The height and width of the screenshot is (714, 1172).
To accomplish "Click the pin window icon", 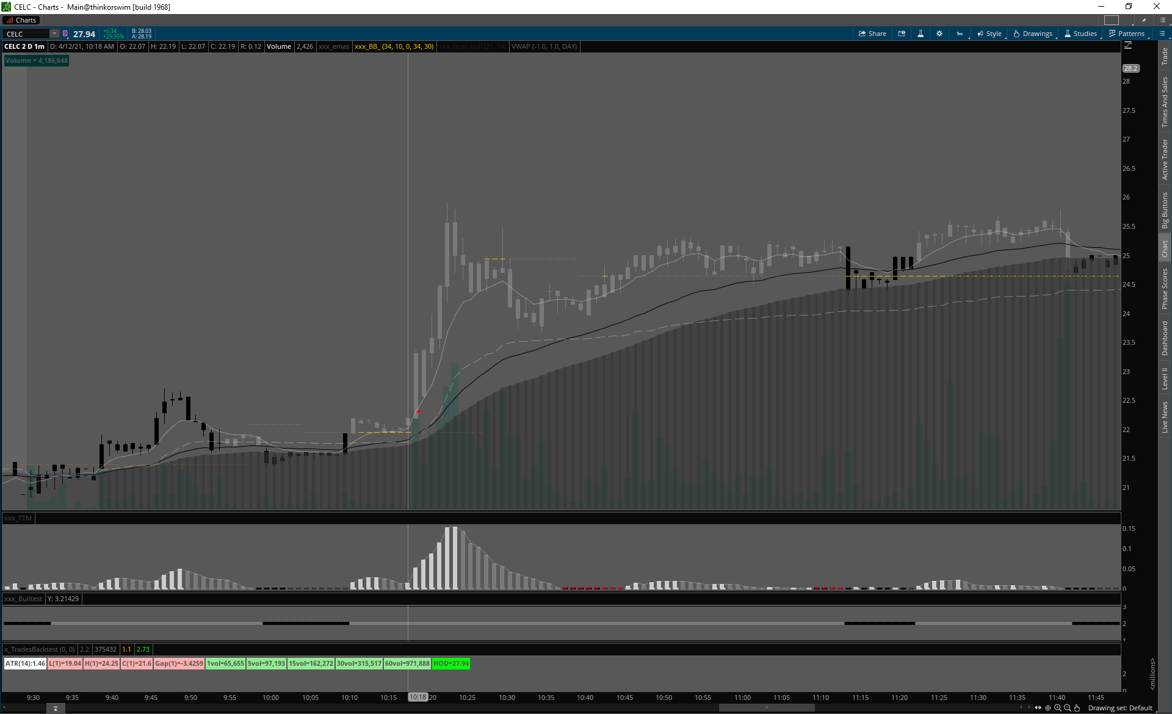I will pyautogui.click(x=1144, y=20).
